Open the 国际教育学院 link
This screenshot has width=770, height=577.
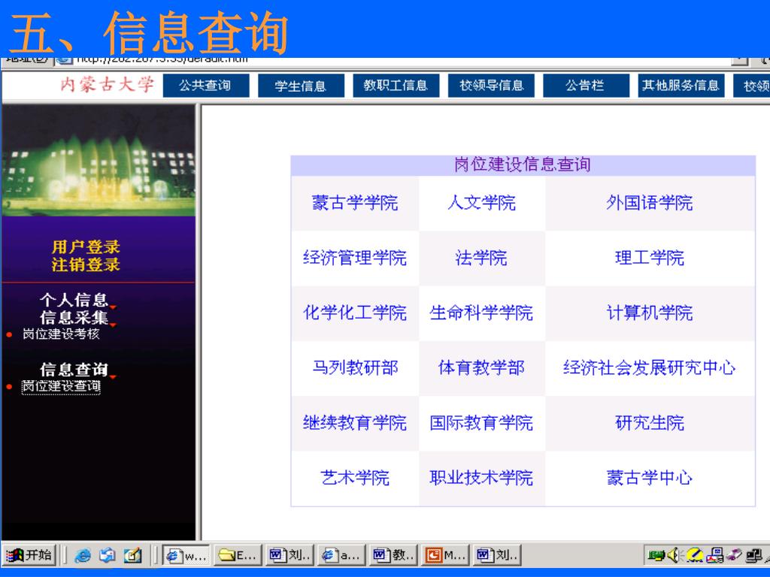pyautogui.click(x=482, y=422)
